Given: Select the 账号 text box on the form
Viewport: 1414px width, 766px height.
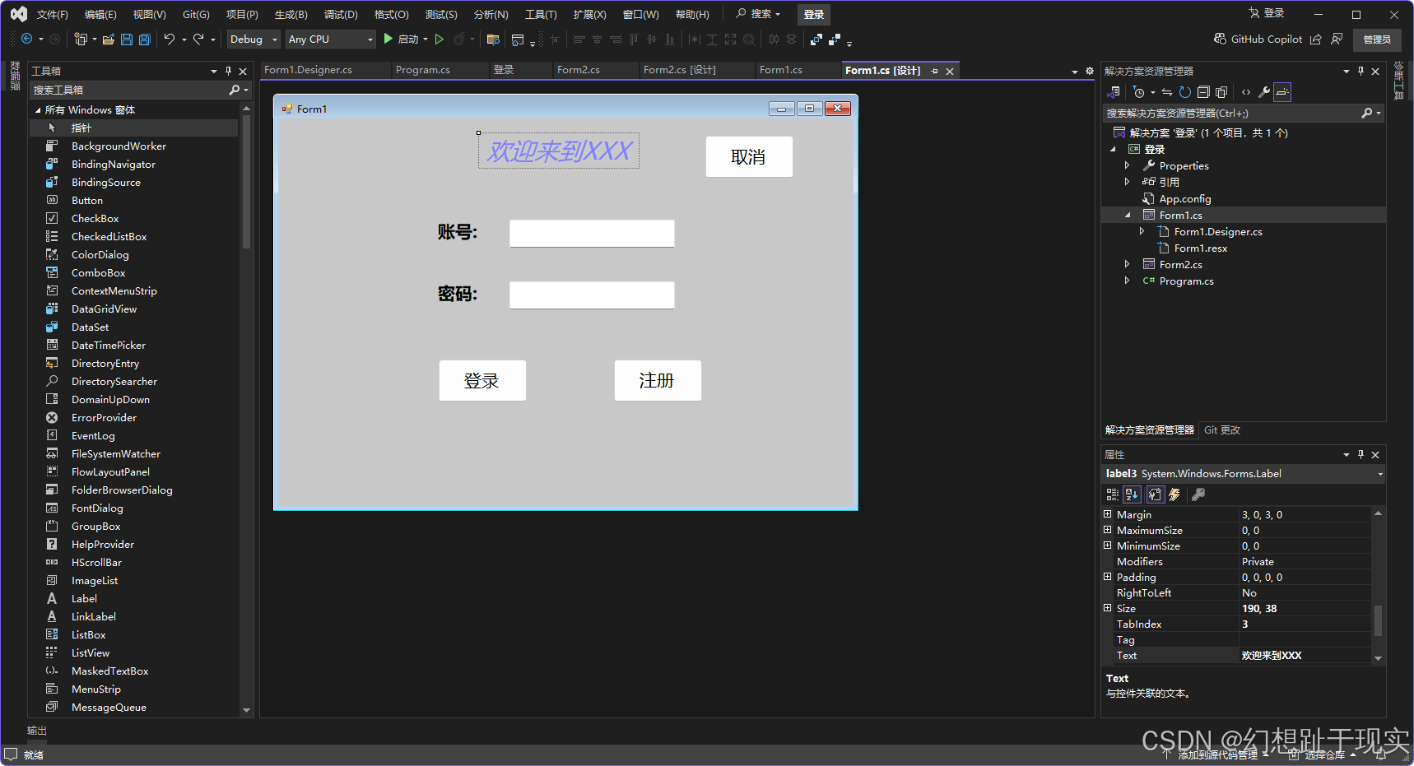Looking at the screenshot, I should tap(592, 233).
